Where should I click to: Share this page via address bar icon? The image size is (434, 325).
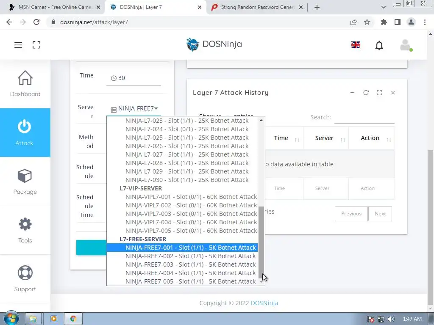tap(353, 22)
